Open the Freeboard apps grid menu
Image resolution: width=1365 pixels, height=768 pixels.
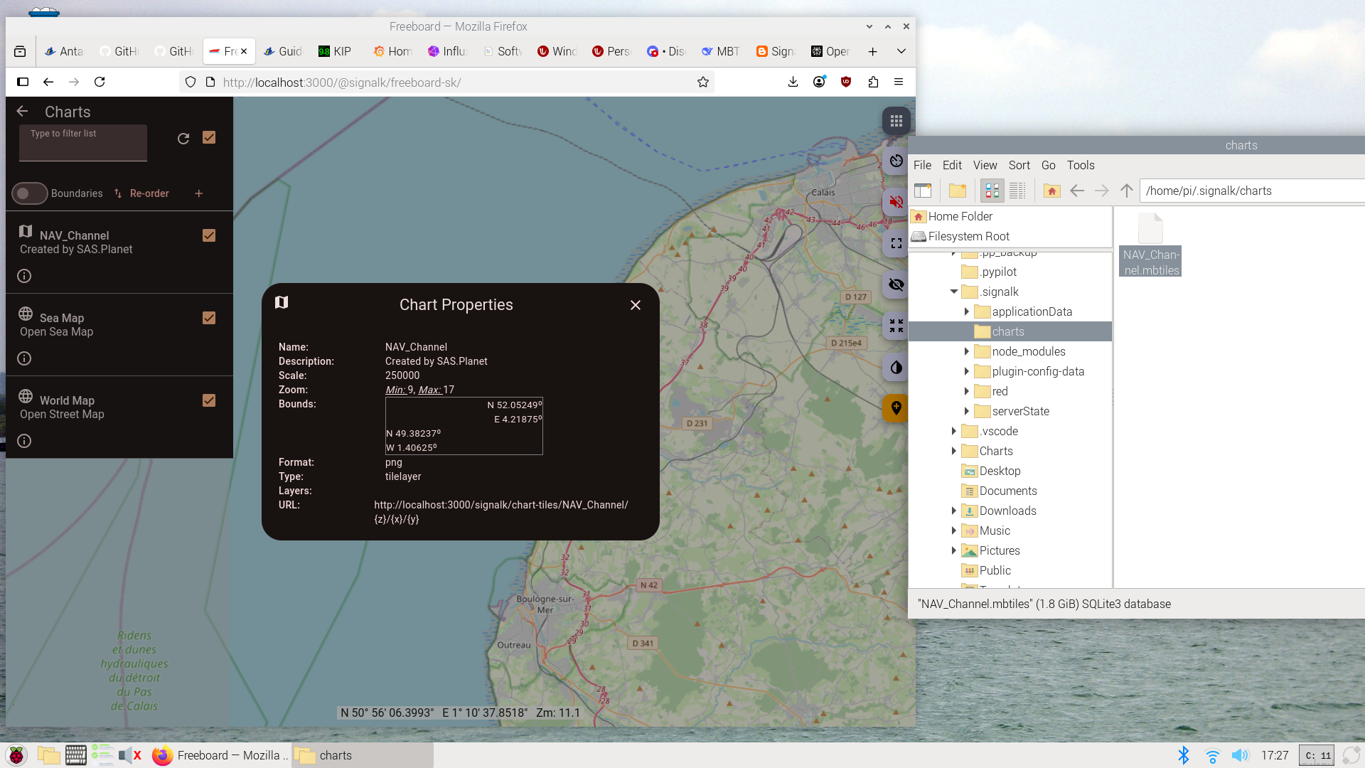pos(896,121)
